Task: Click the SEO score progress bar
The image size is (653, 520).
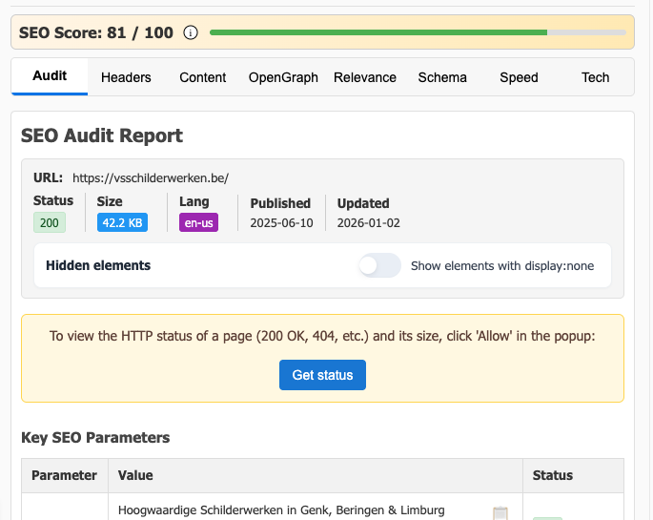Action: 418,32
